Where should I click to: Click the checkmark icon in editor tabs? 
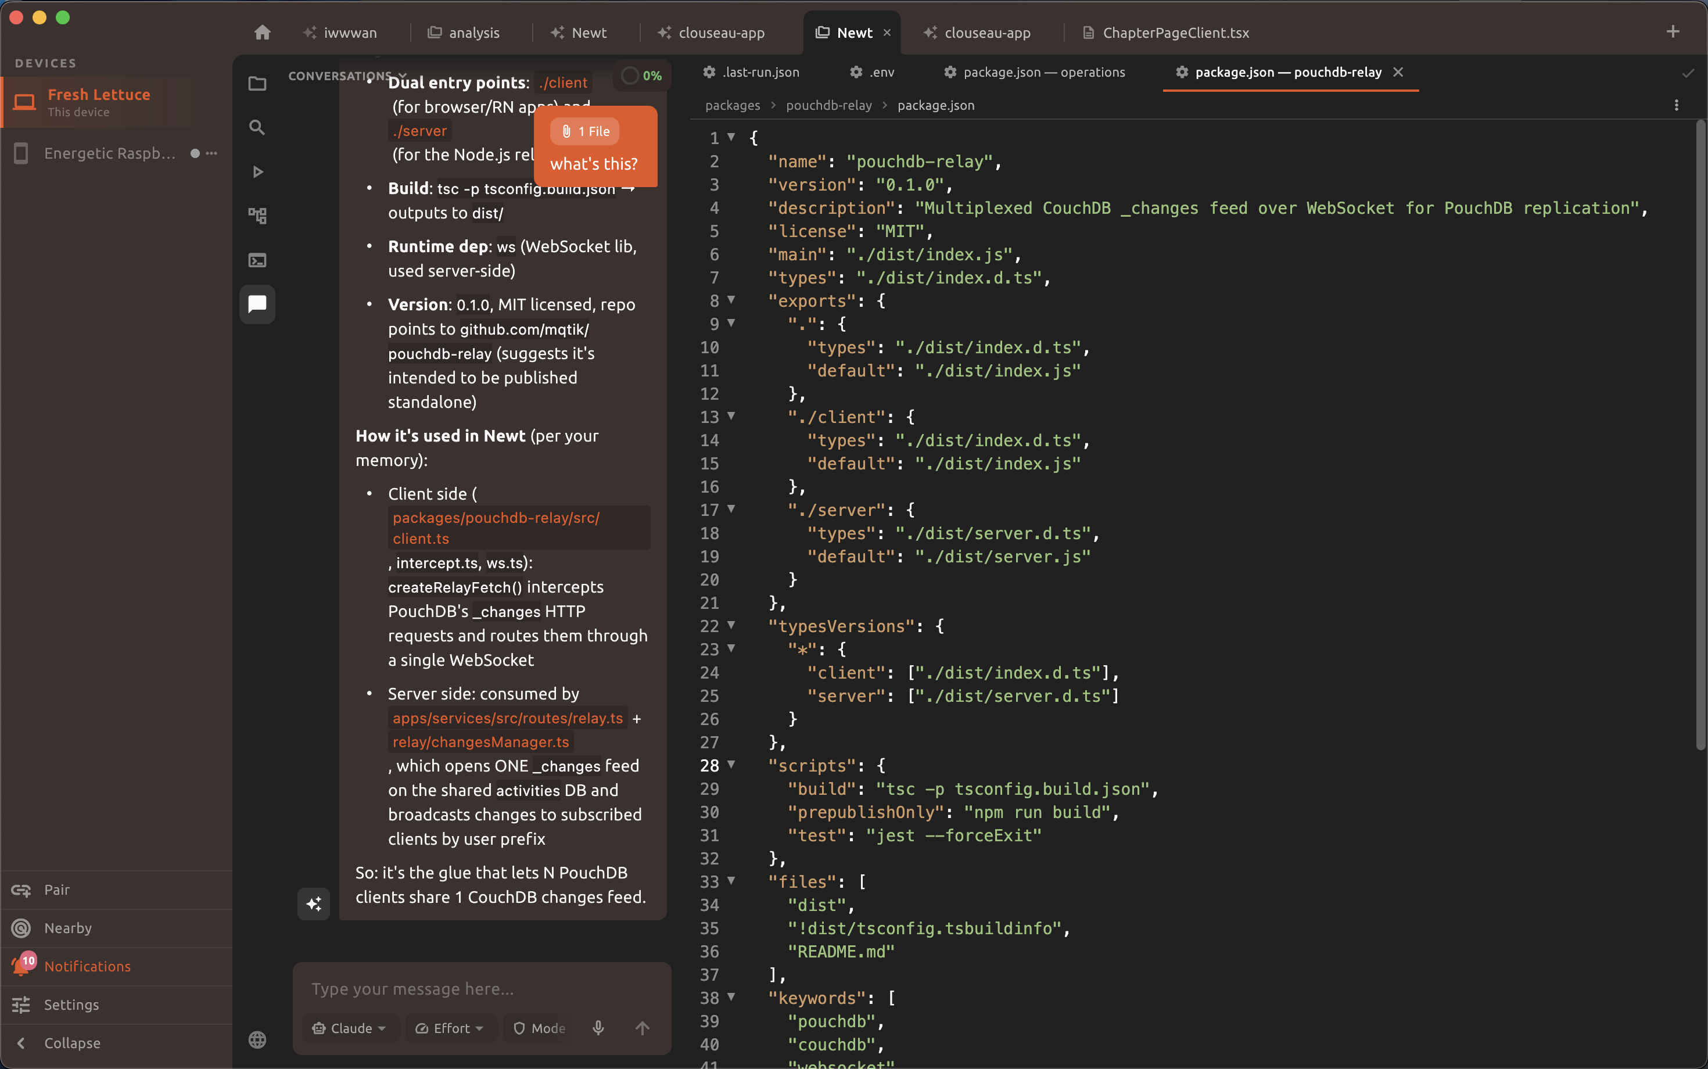[1688, 73]
